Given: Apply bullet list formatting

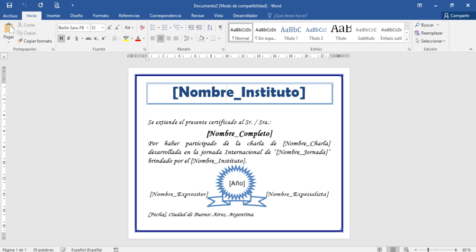Looking at the screenshot, I should pyautogui.click(x=153, y=27).
